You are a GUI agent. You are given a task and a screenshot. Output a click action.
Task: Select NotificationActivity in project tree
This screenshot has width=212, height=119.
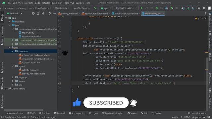tap(31, 36)
